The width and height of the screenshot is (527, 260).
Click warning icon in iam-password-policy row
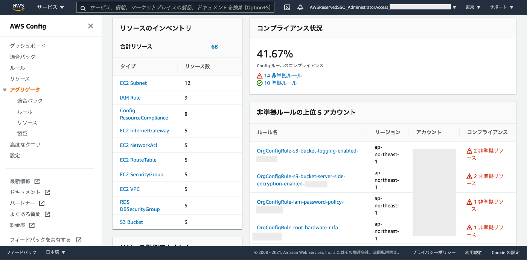click(x=469, y=202)
